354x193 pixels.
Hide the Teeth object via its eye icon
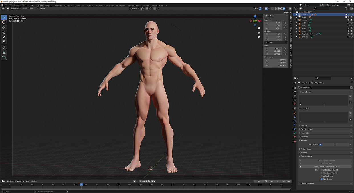348,23
